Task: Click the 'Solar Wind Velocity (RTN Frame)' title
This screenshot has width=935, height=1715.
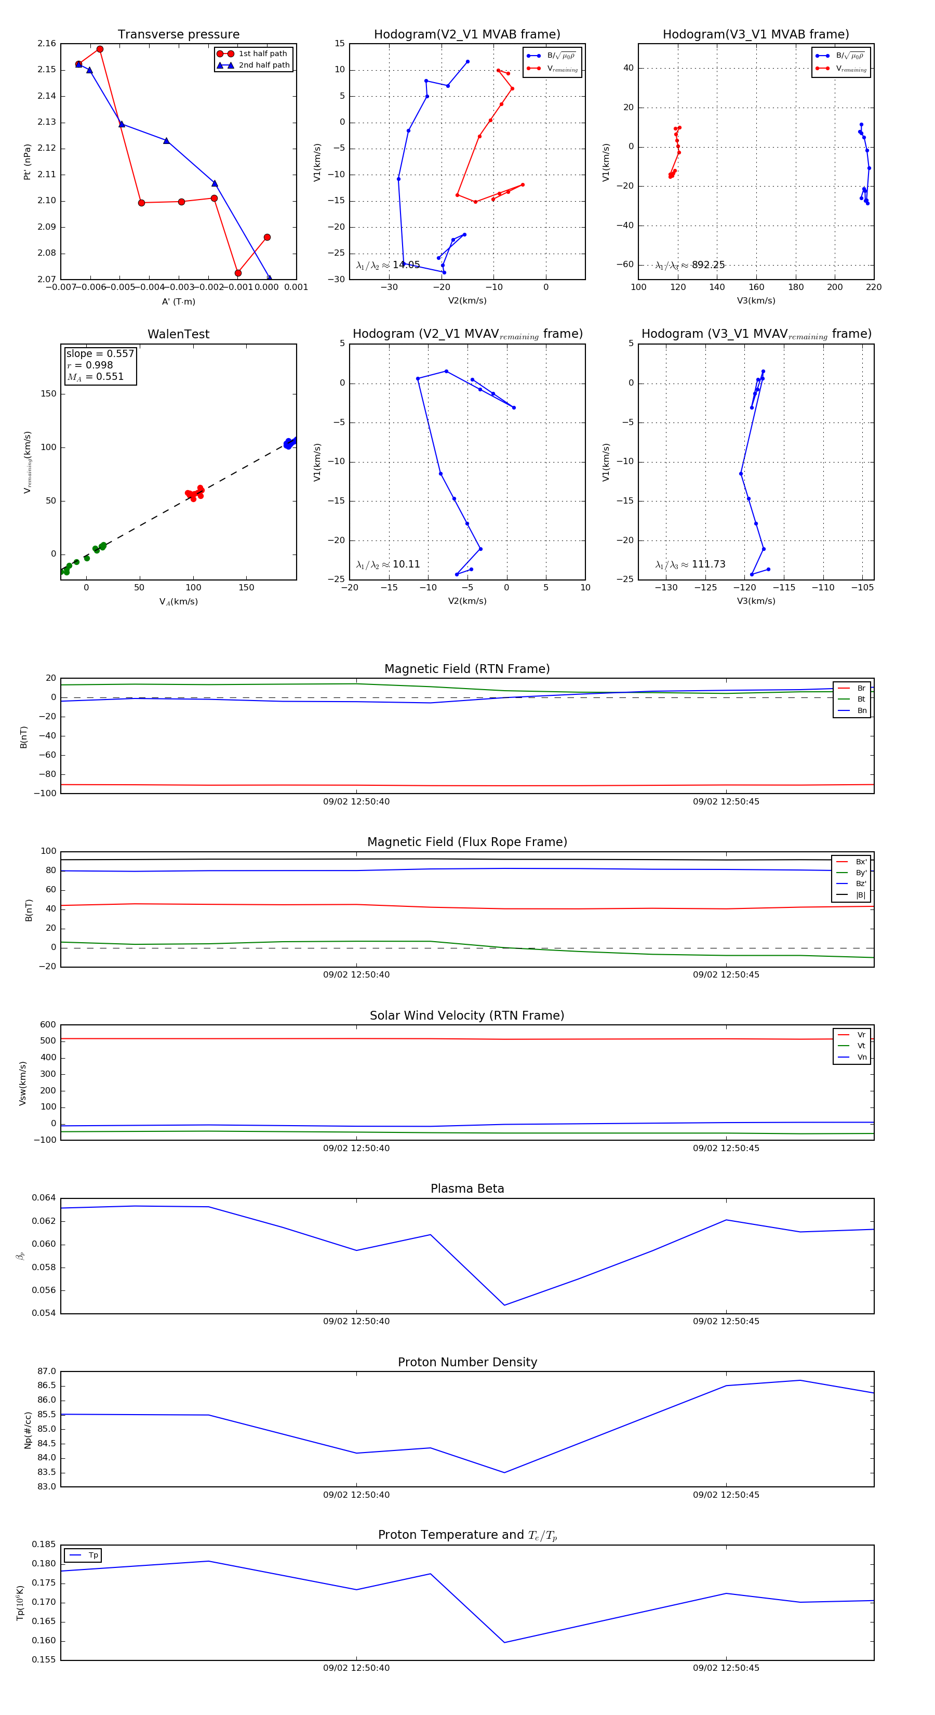Action: click(467, 1016)
